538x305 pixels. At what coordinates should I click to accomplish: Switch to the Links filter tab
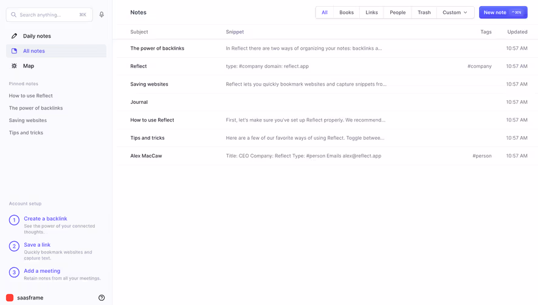click(371, 12)
